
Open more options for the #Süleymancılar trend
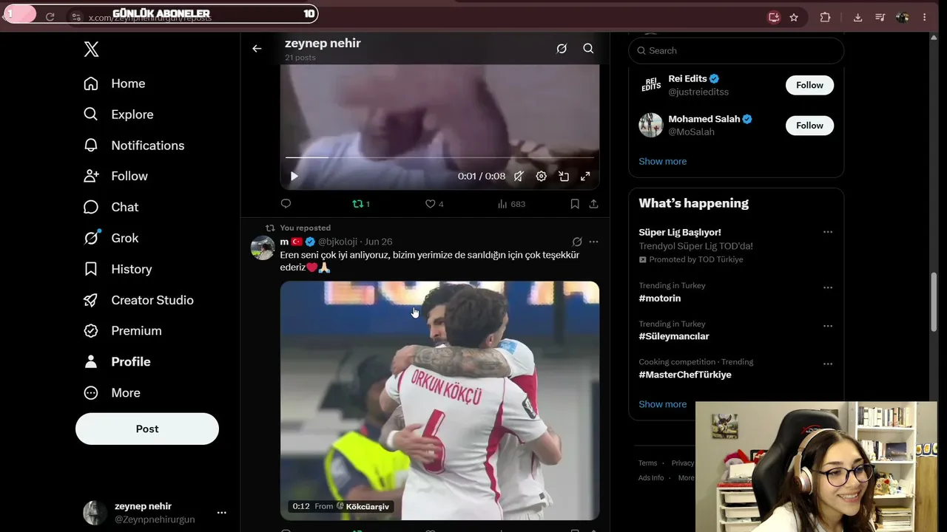[x=828, y=326]
